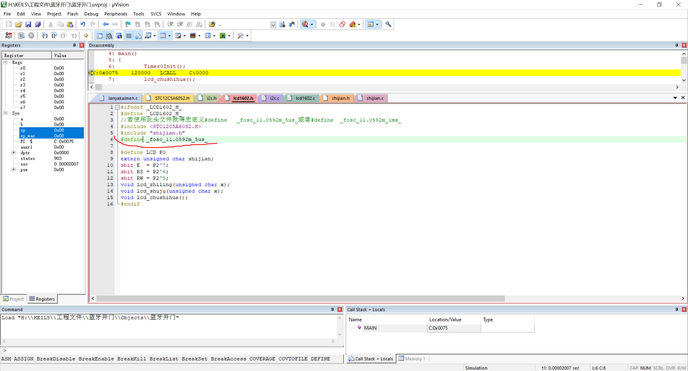688x371 pixels.
Task: Disable all breakpoints icon
Action: point(342,24)
